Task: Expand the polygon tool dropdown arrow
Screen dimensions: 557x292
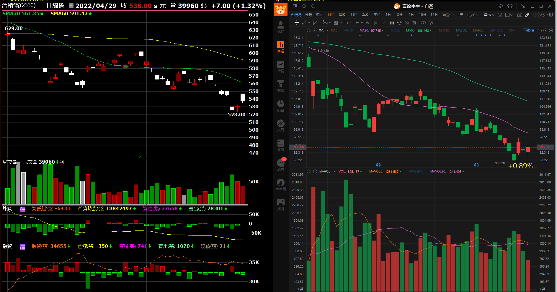Action: pos(319,23)
